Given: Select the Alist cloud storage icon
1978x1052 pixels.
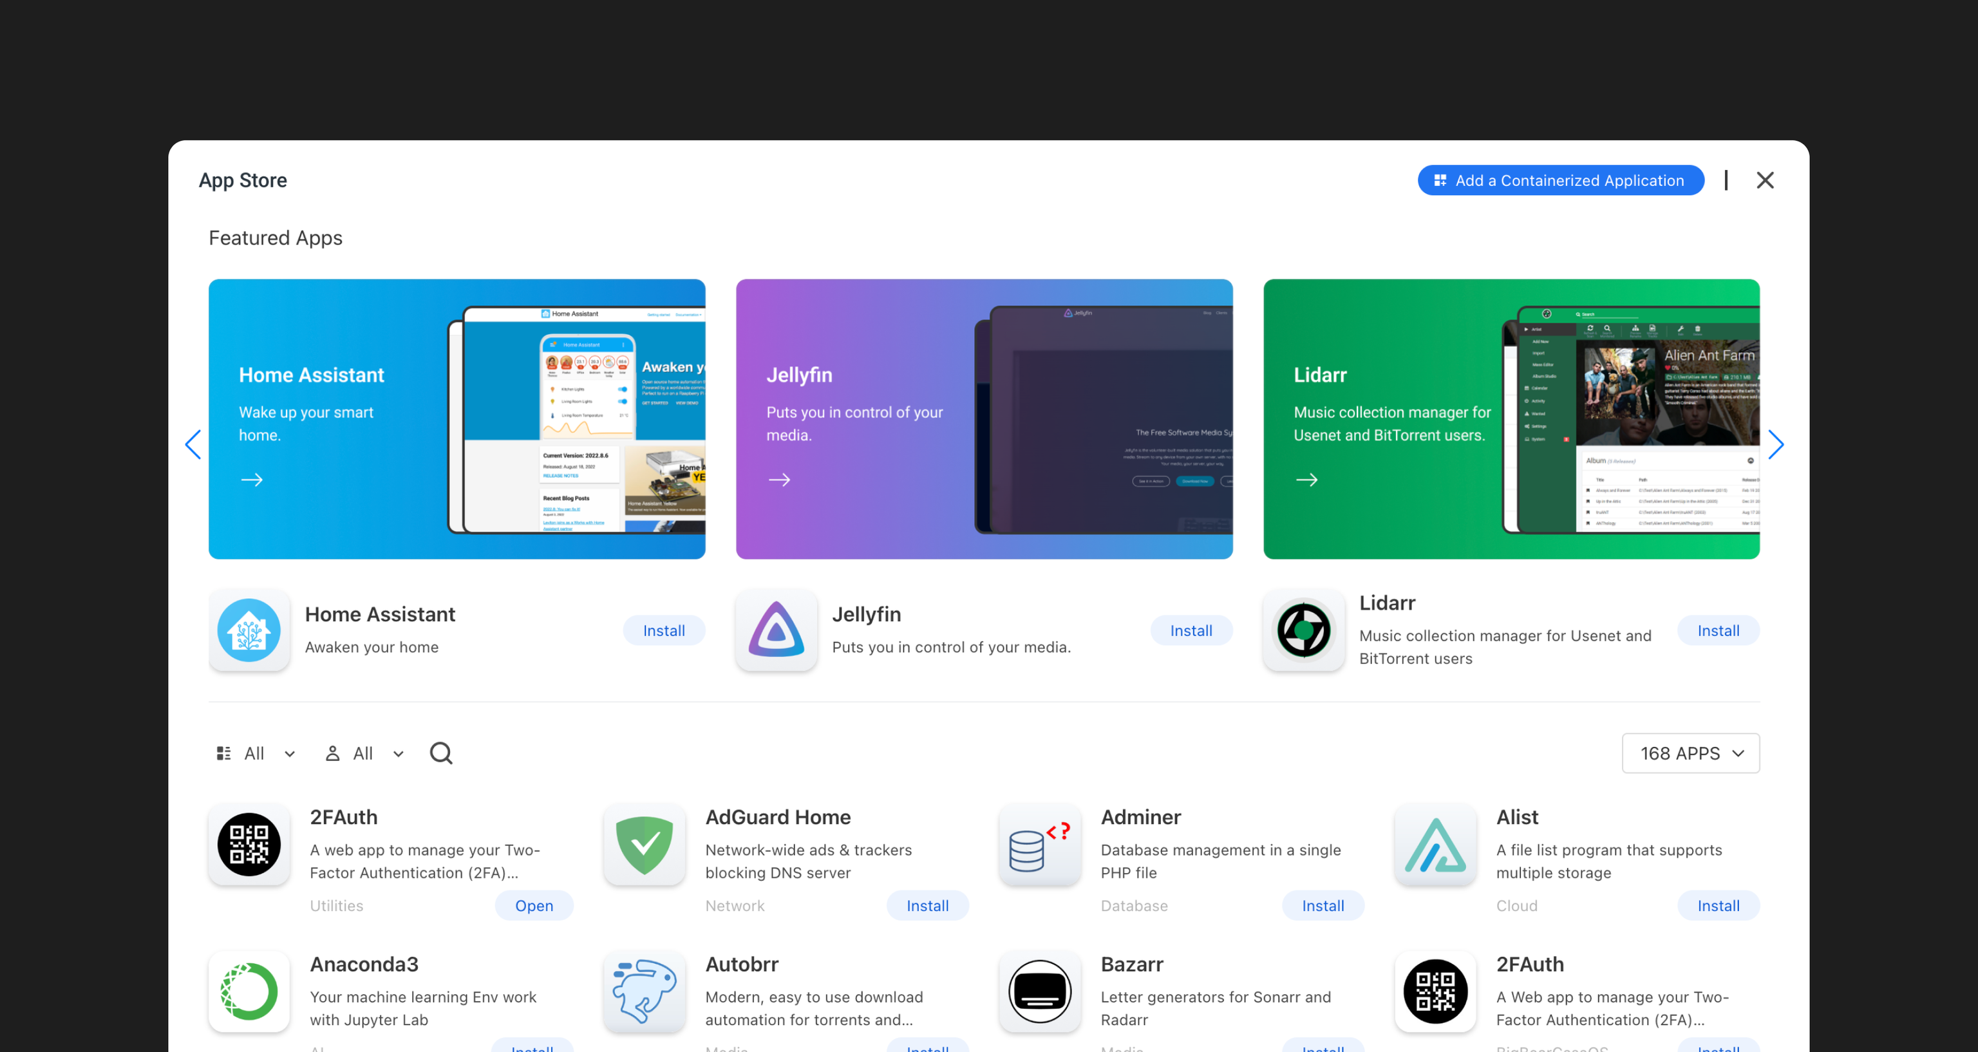Looking at the screenshot, I should tap(1435, 845).
